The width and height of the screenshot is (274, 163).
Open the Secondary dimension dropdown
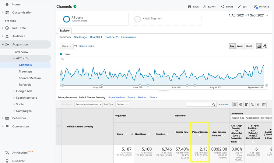coord(88,104)
